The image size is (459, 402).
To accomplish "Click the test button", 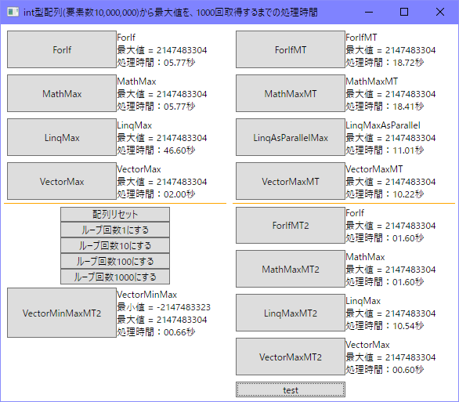I will click(291, 389).
